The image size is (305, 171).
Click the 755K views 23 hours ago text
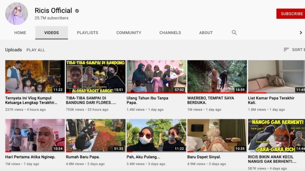tap(87, 110)
